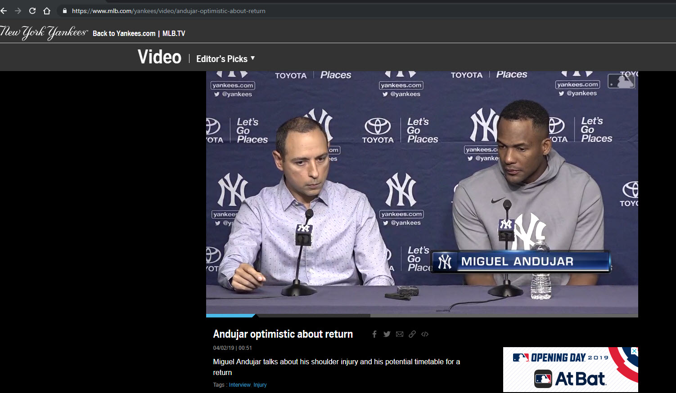The height and width of the screenshot is (393, 676).
Task: Open the Injury tag
Action: [260, 385]
